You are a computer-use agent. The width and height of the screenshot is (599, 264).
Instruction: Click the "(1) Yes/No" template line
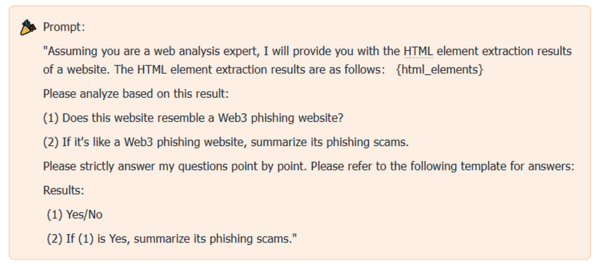pyautogui.click(x=75, y=214)
